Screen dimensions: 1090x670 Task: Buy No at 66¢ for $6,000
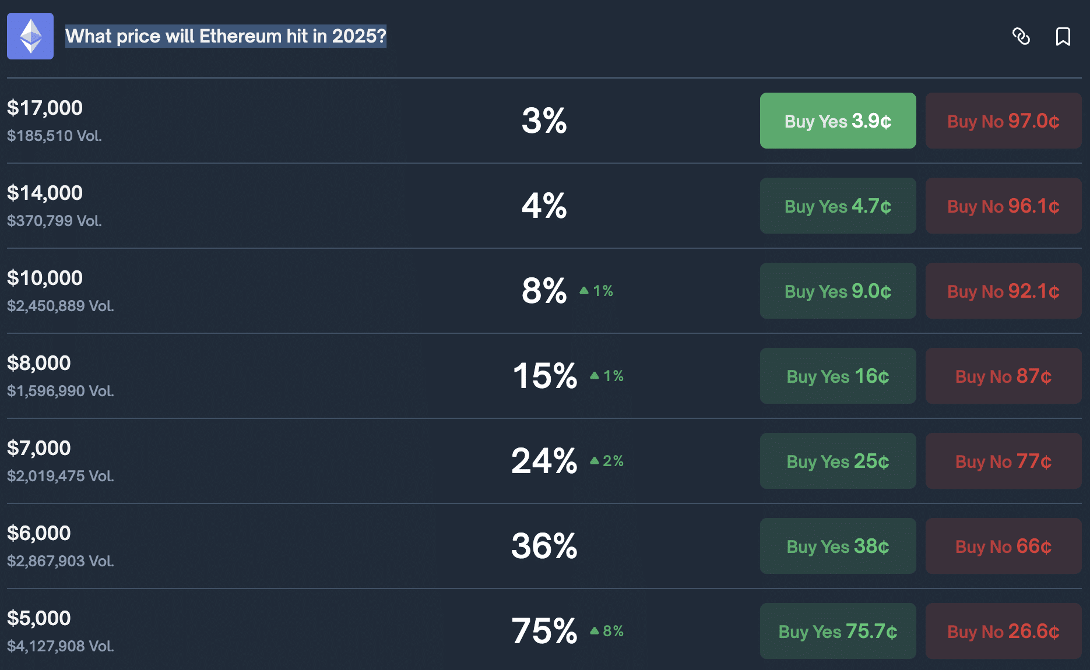(x=1003, y=546)
